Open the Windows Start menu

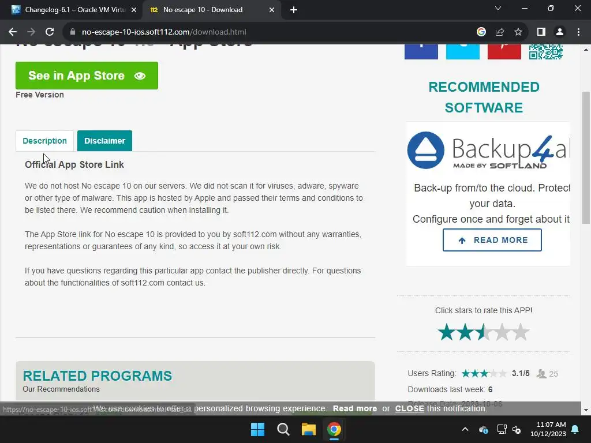tap(258, 429)
